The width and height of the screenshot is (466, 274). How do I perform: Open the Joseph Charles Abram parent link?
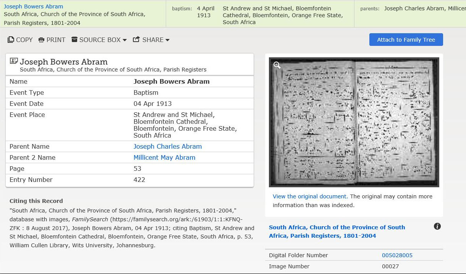(167, 146)
